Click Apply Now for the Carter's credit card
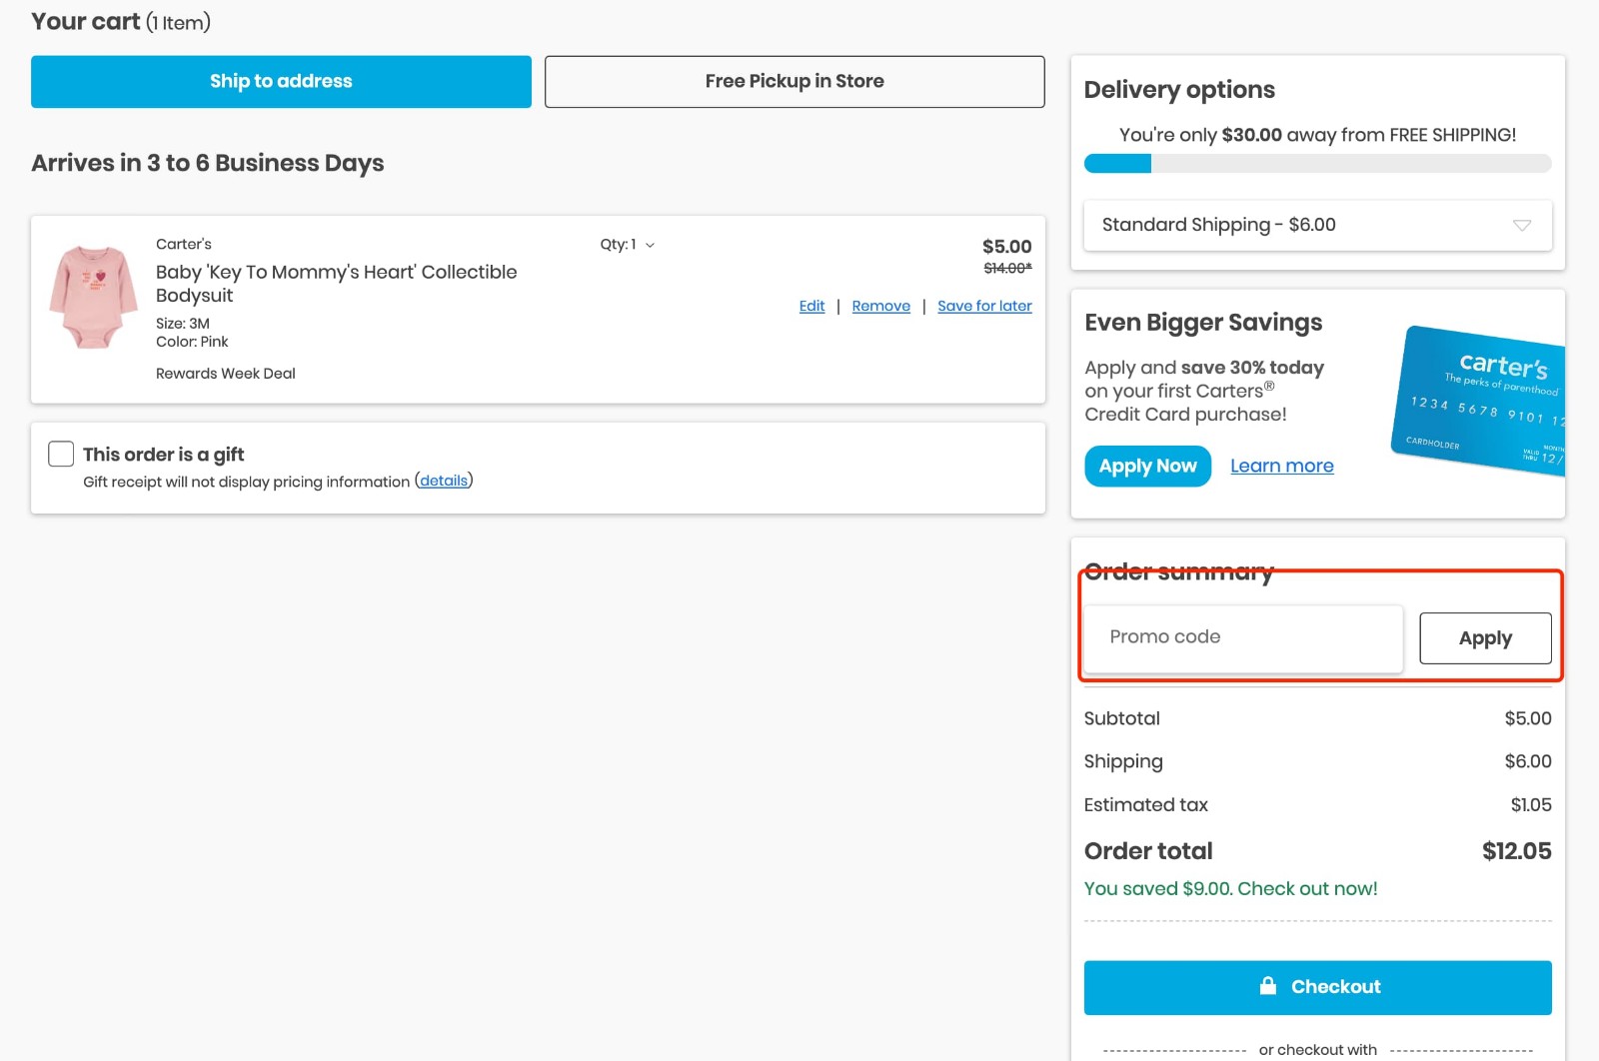This screenshot has width=1599, height=1061. [1147, 466]
